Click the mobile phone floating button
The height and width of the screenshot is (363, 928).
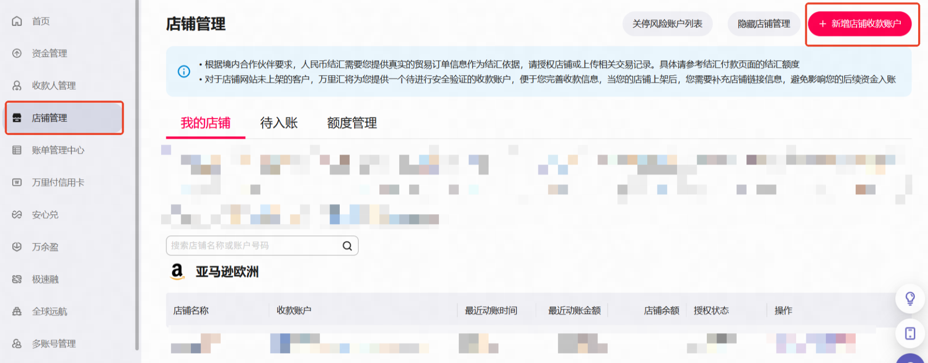click(910, 333)
